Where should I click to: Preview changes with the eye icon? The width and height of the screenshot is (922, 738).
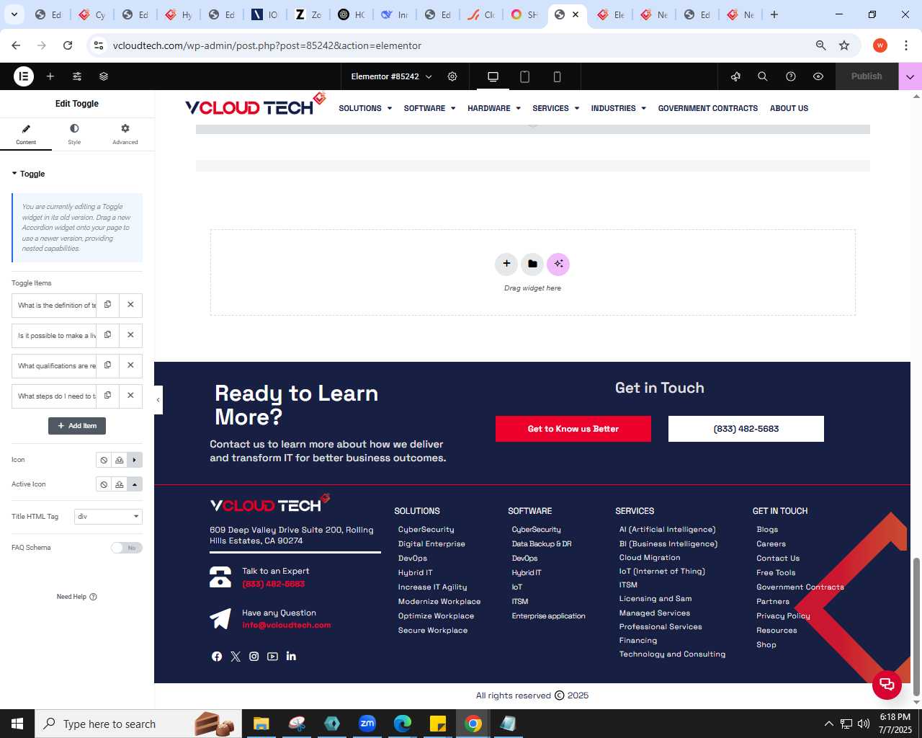[x=818, y=76]
